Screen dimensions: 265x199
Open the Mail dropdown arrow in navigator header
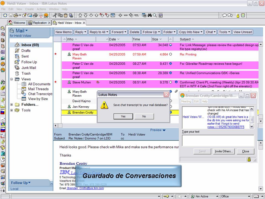click(26, 30)
